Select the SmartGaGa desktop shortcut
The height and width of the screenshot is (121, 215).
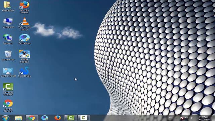pos(25,72)
